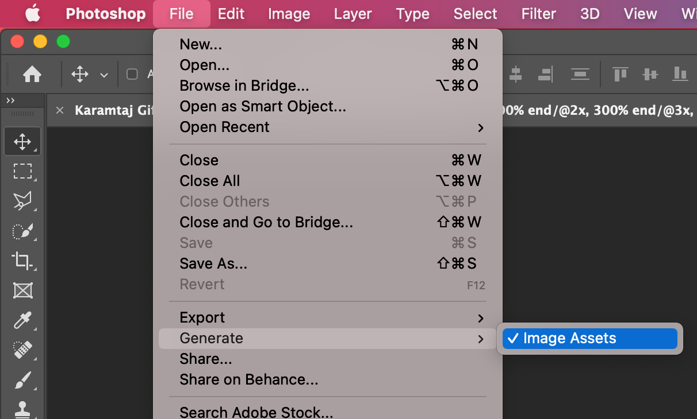Image resolution: width=697 pixels, height=419 pixels.
Task: Open the Image menu
Action: pyautogui.click(x=289, y=14)
